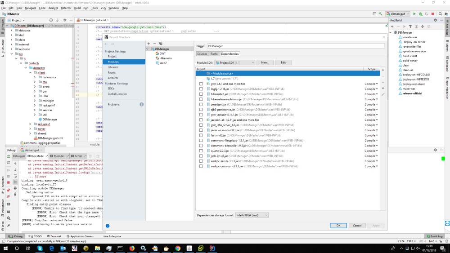The image size is (450, 253).
Task: Open the Refactor menu
Action: click(x=66, y=8)
